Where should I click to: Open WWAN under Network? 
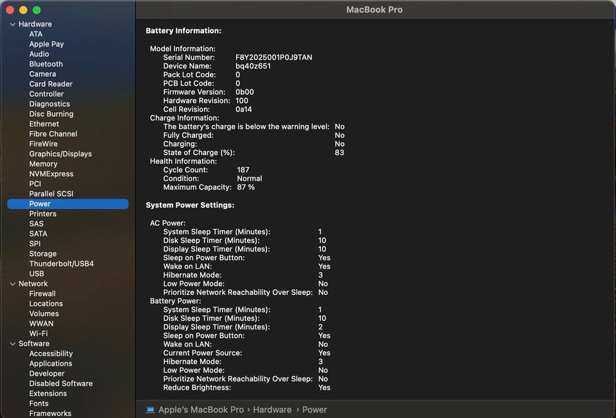[41, 324]
